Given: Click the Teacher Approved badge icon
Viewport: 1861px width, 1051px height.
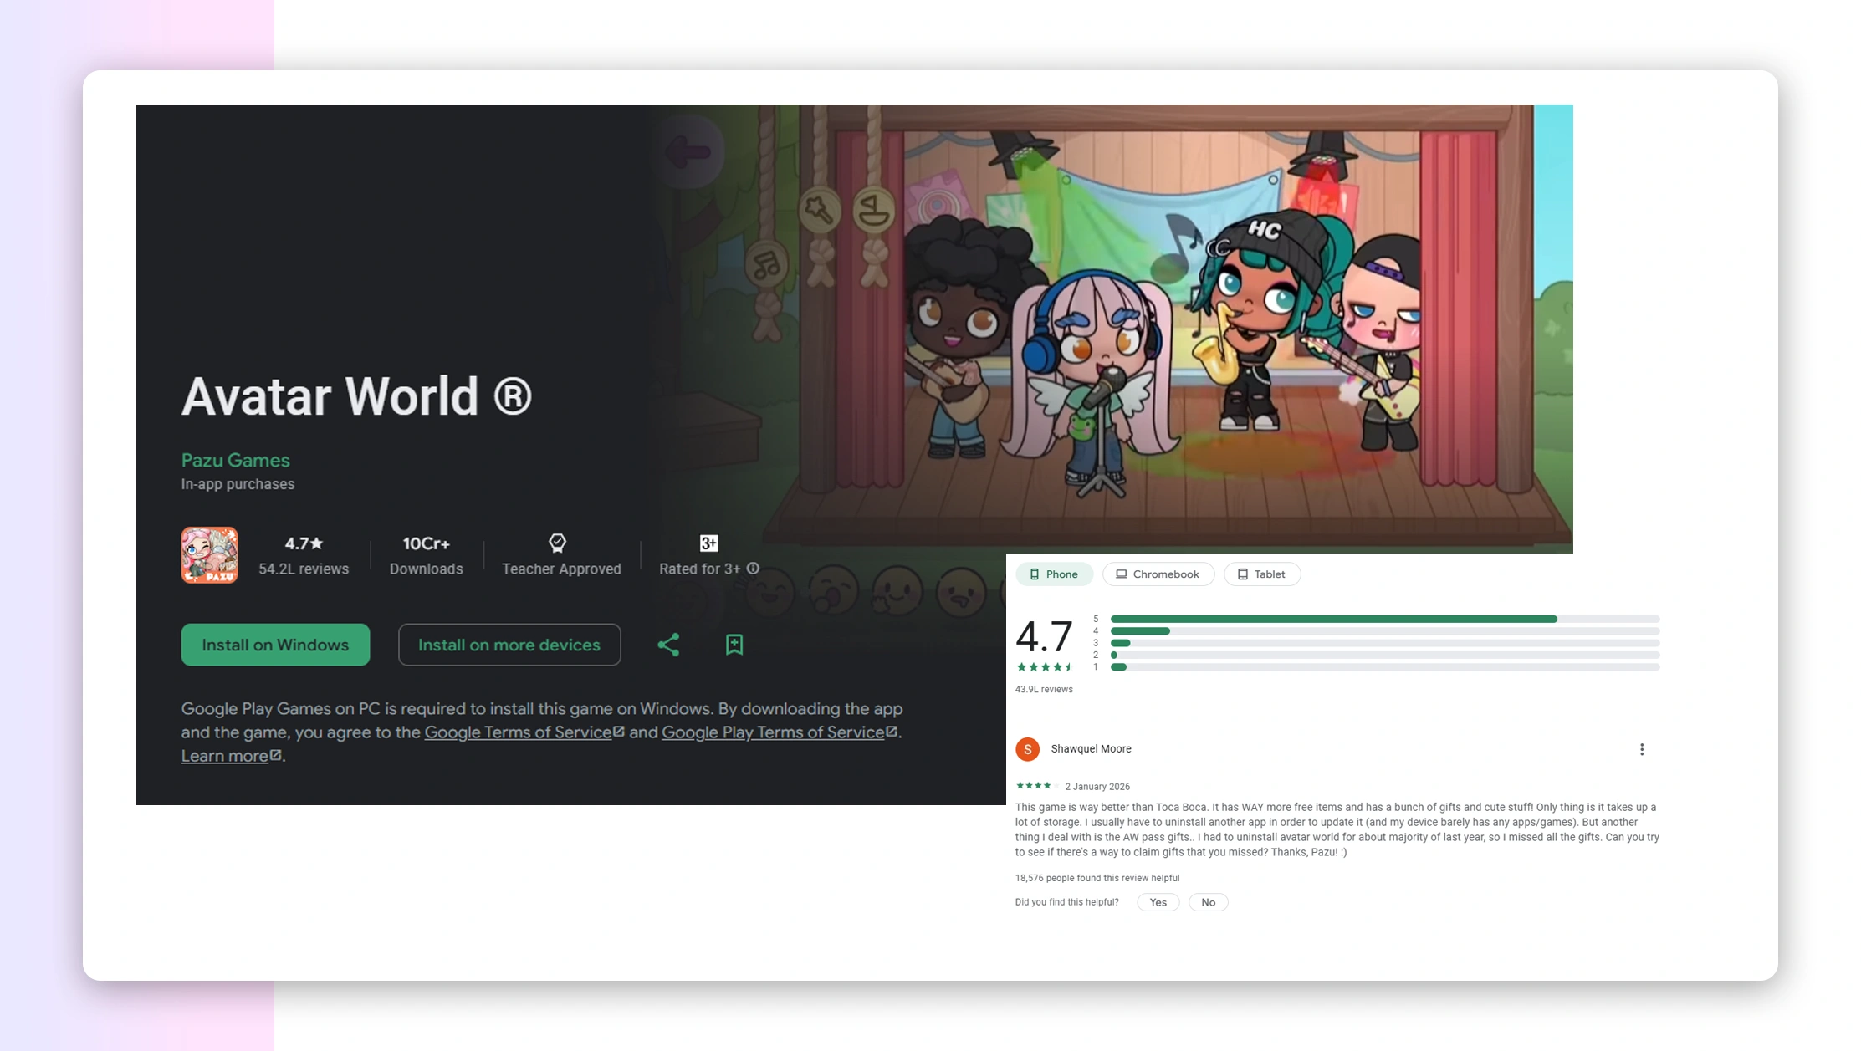Looking at the screenshot, I should click(x=557, y=543).
